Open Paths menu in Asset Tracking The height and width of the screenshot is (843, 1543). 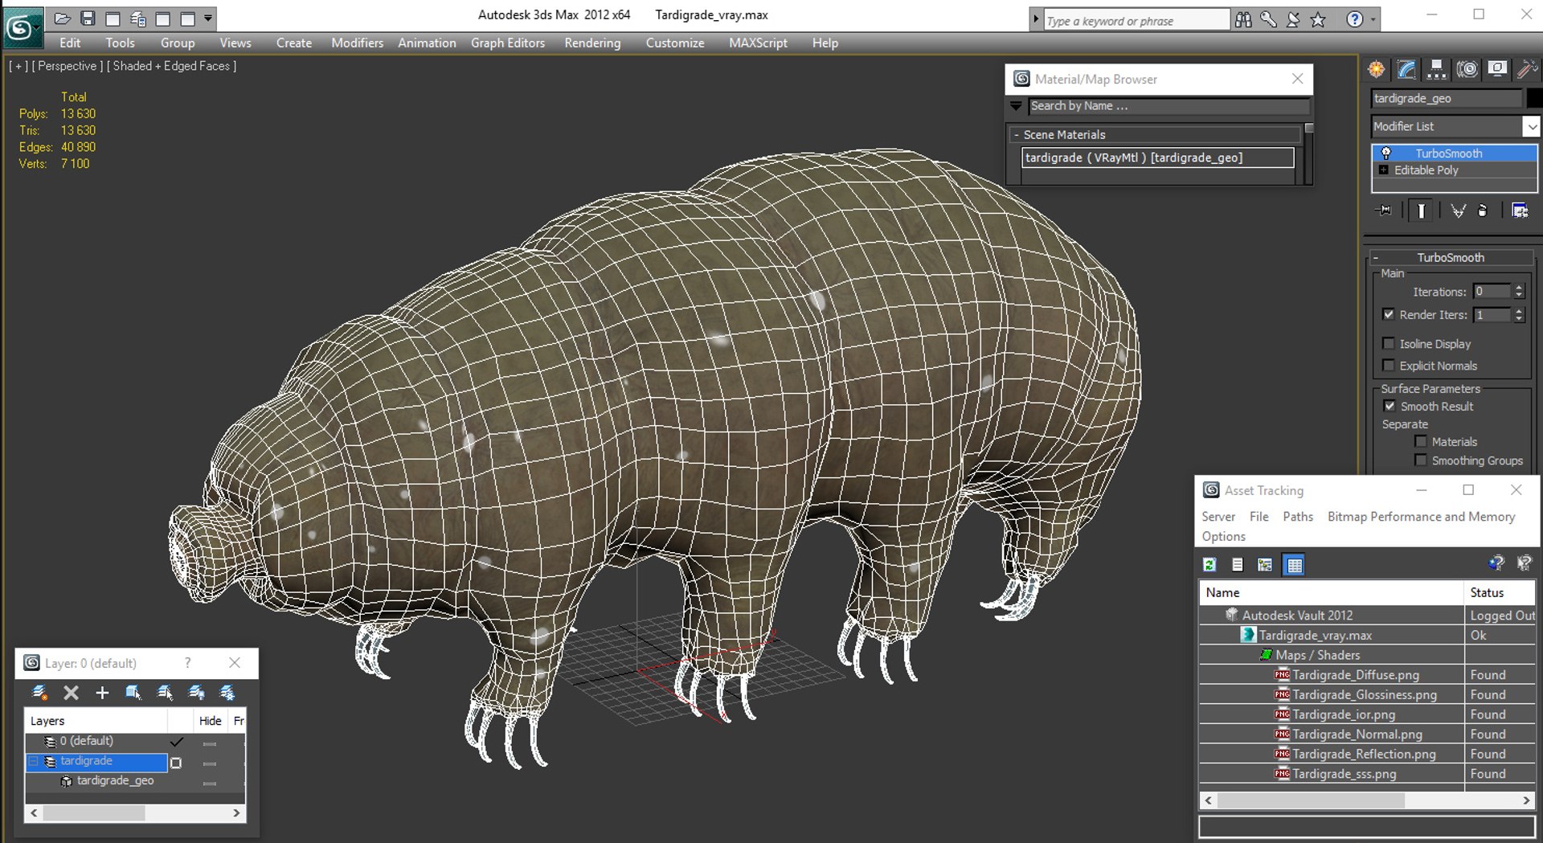point(1297,517)
